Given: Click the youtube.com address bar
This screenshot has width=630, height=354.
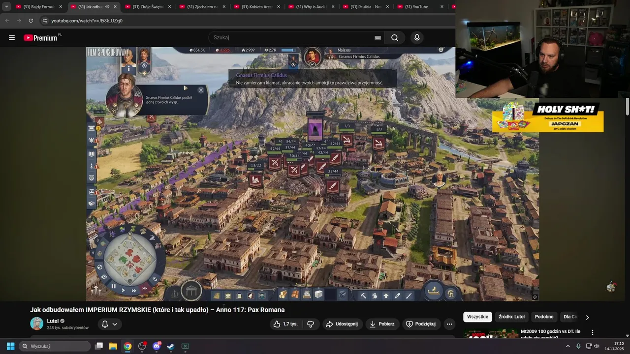Looking at the screenshot, I should pos(246,21).
